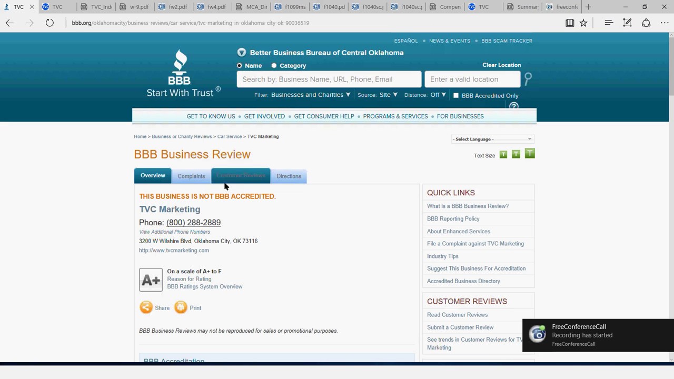674x379 pixels.
Task: Select the Name radio button
Action: 240,66
